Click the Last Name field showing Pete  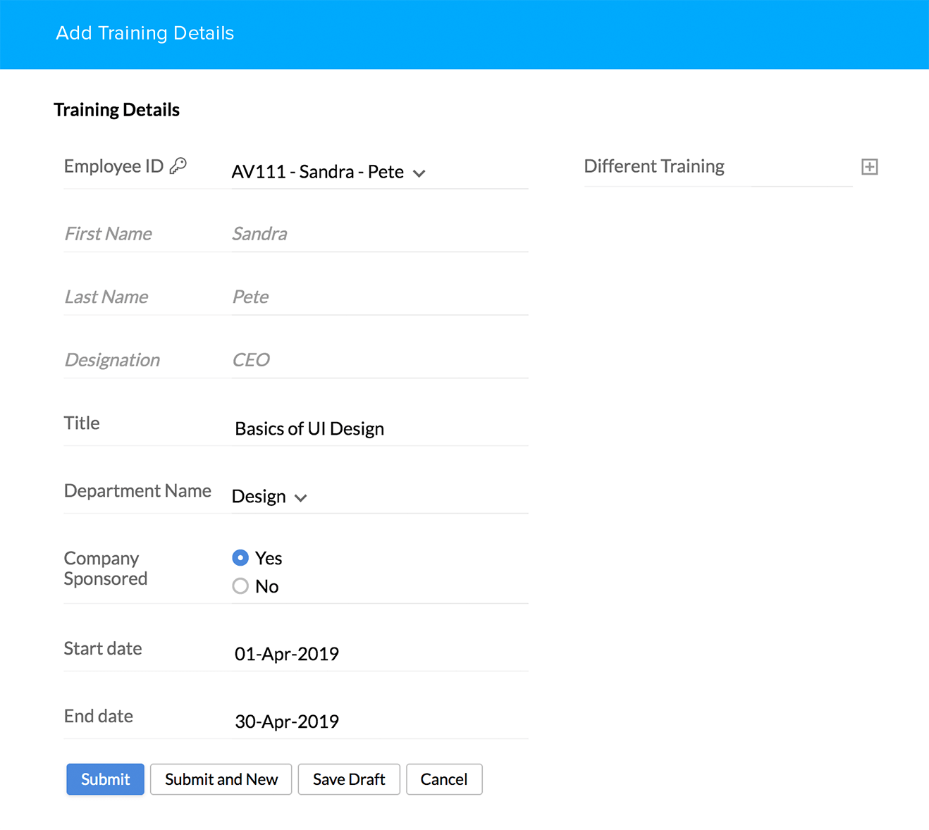point(379,297)
